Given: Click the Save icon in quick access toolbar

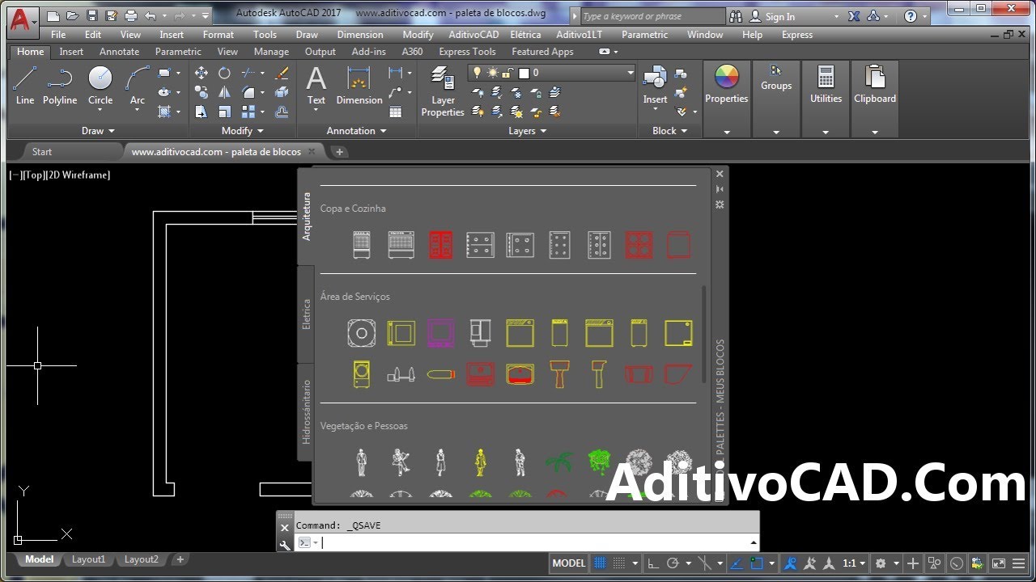Looking at the screenshot, I should pos(92,15).
